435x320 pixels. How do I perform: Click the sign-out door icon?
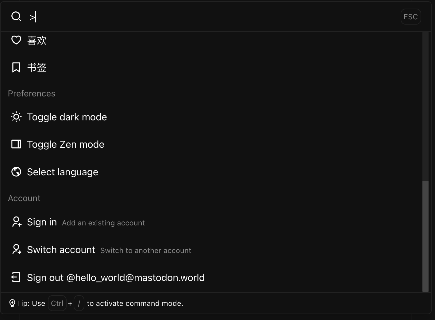(16, 277)
